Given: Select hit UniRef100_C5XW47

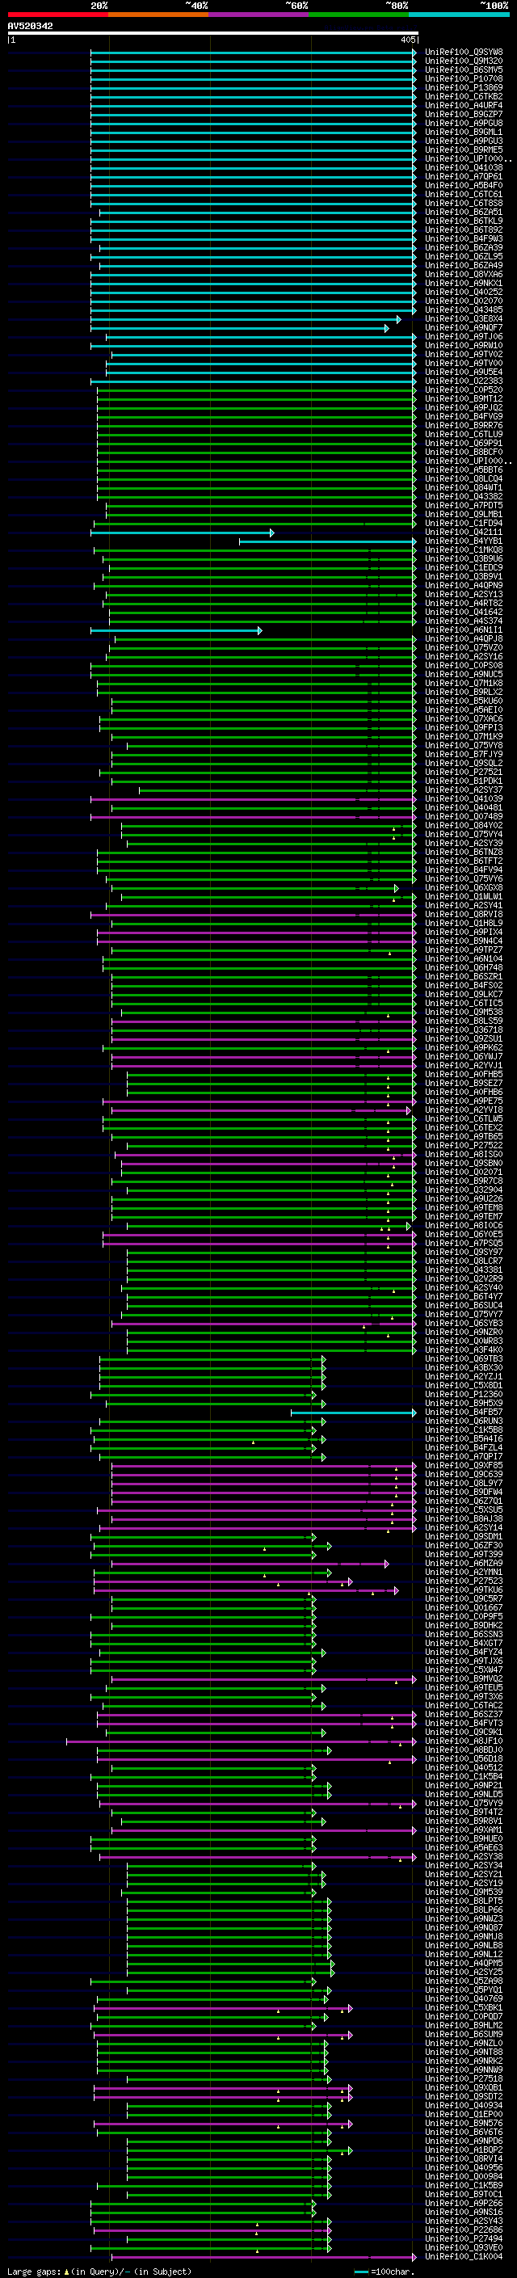Looking at the screenshot, I should pos(464,1670).
